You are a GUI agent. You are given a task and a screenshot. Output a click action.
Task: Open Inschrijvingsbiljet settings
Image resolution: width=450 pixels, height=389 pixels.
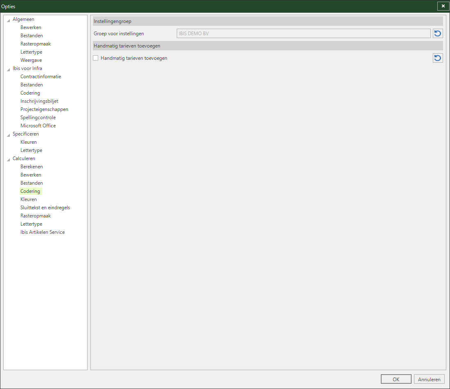pos(39,101)
